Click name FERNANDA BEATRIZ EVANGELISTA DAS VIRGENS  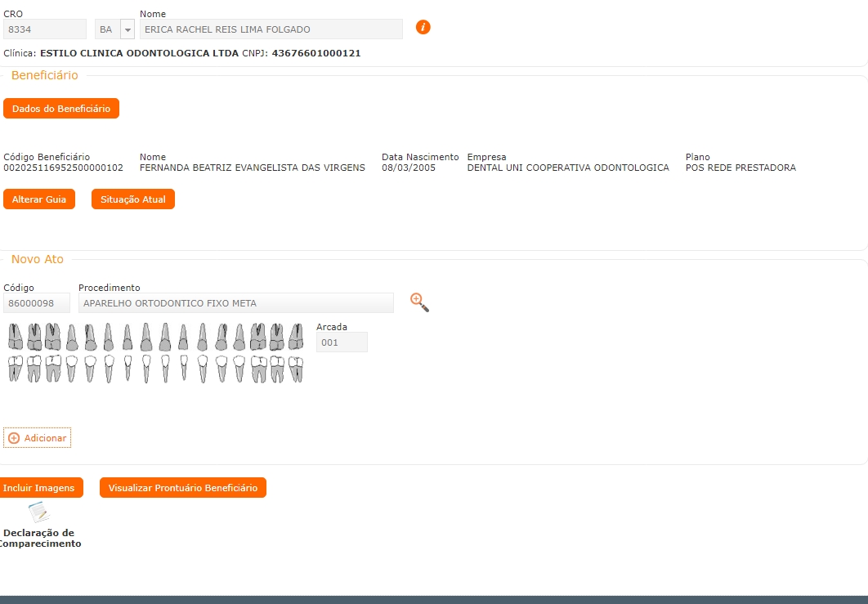253,168
